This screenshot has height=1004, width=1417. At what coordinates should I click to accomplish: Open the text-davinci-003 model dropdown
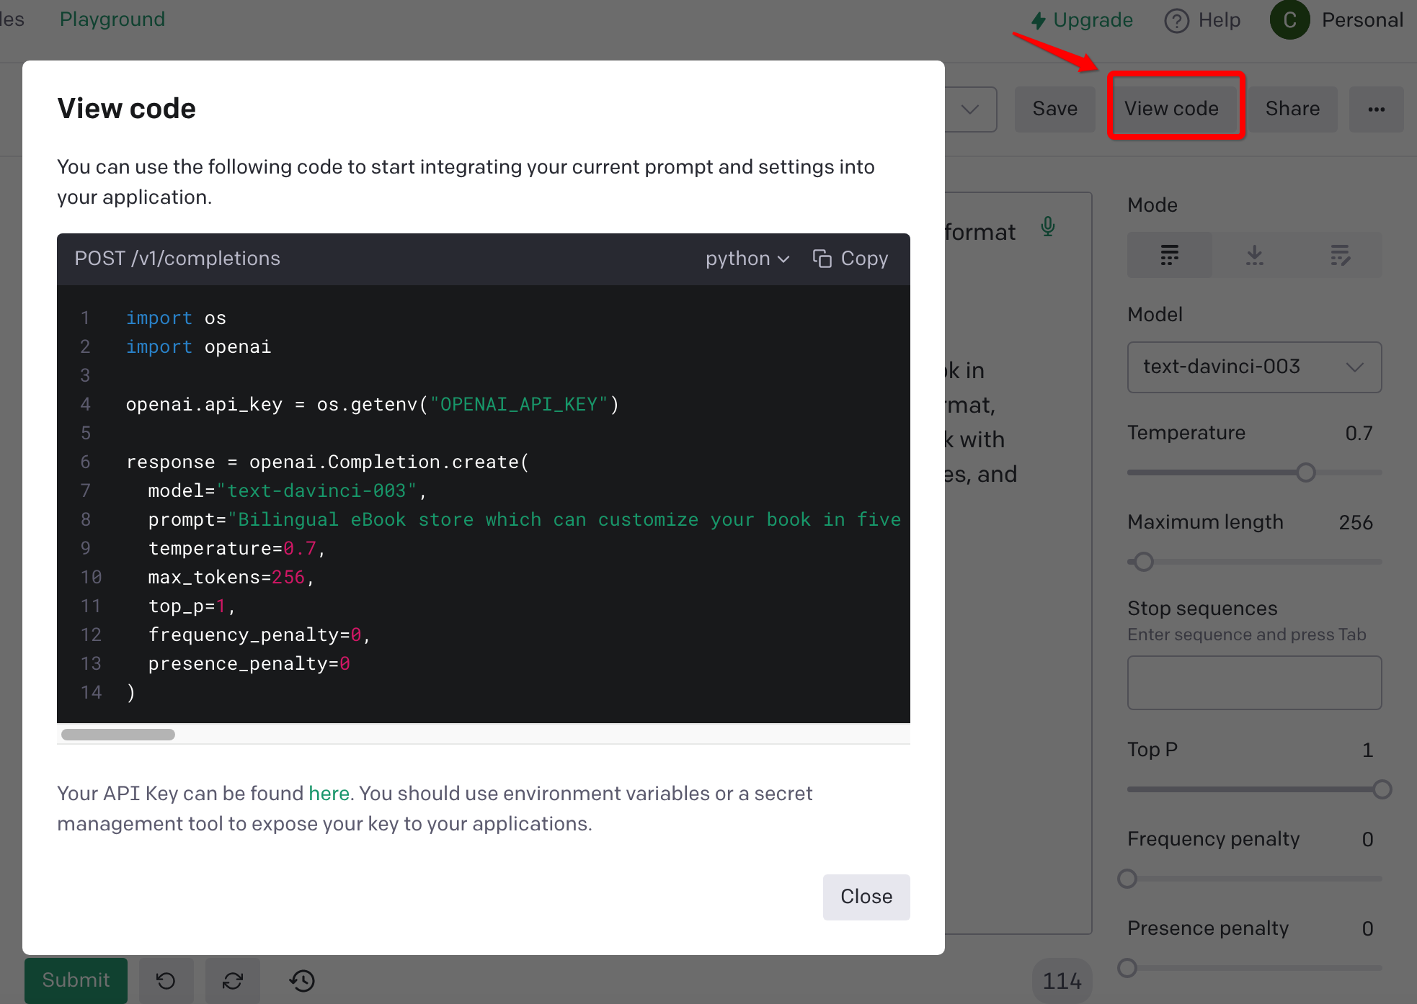pyautogui.click(x=1253, y=367)
